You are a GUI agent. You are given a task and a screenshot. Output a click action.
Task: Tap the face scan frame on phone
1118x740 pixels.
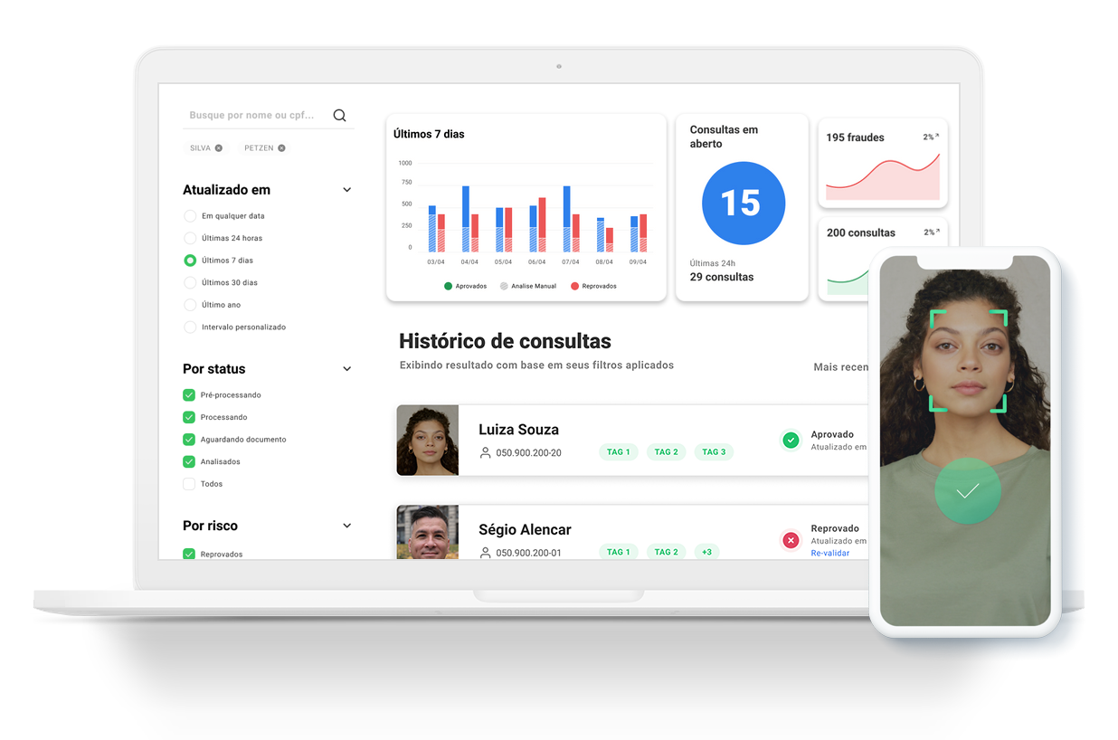pos(969,361)
